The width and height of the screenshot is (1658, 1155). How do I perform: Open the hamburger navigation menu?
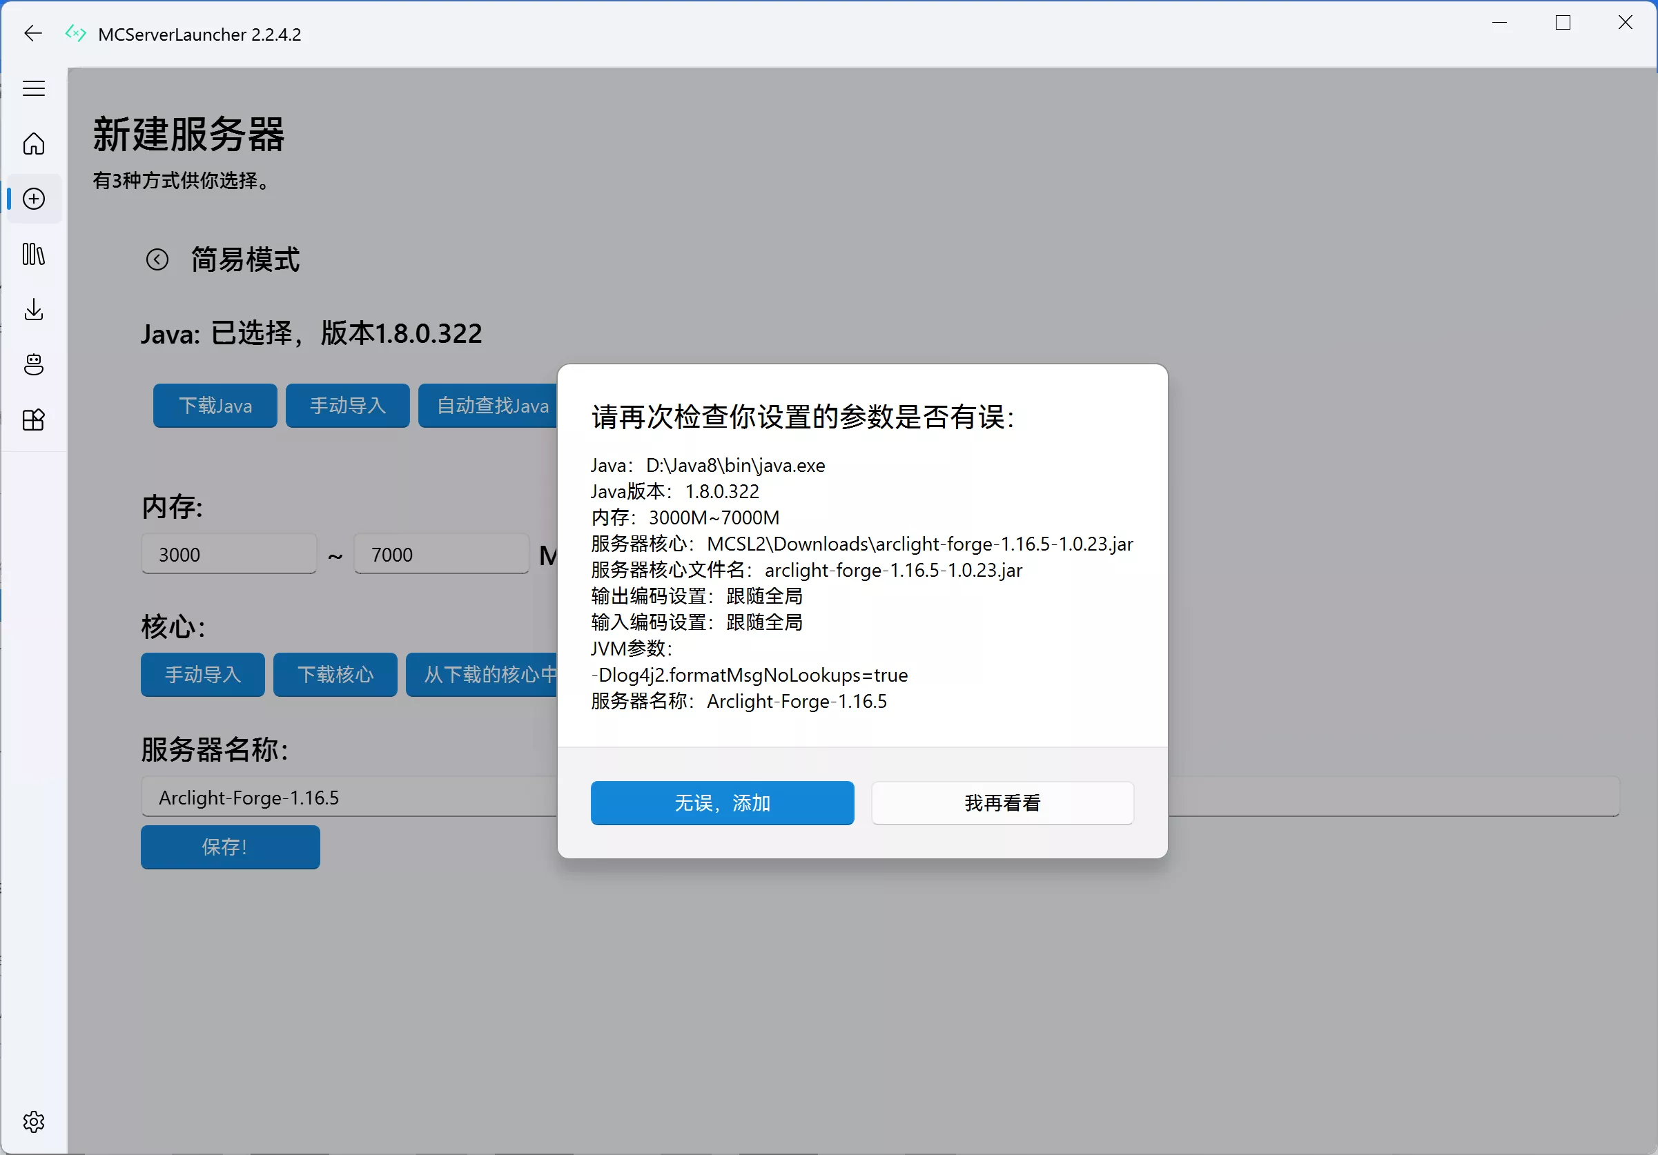(33, 88)
